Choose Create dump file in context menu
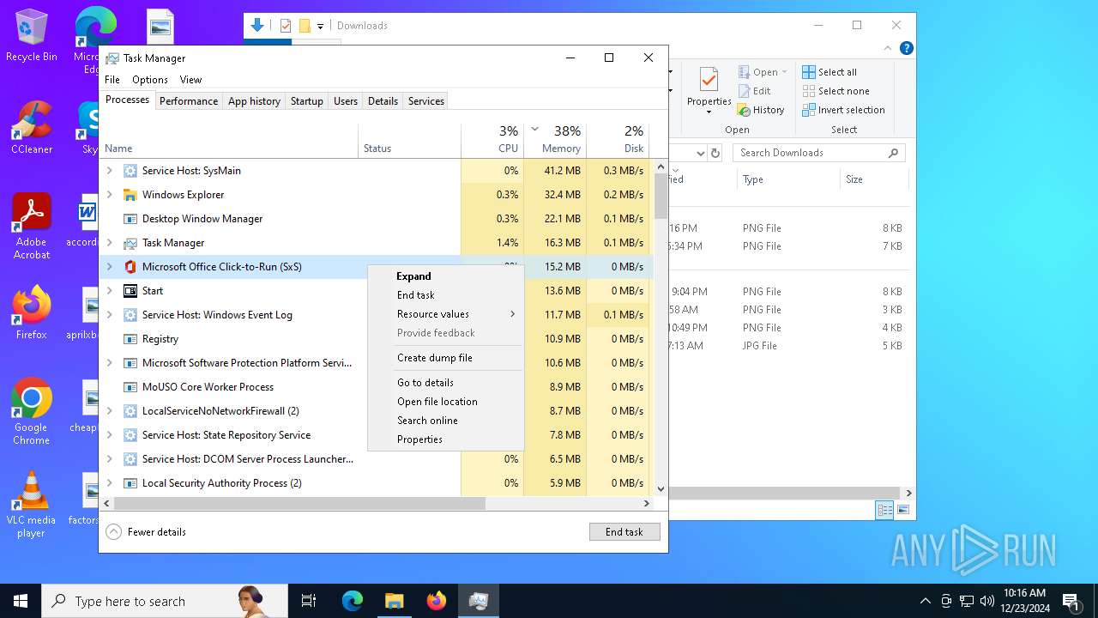The image size is (1098, 618). click(x=445, y=358)
